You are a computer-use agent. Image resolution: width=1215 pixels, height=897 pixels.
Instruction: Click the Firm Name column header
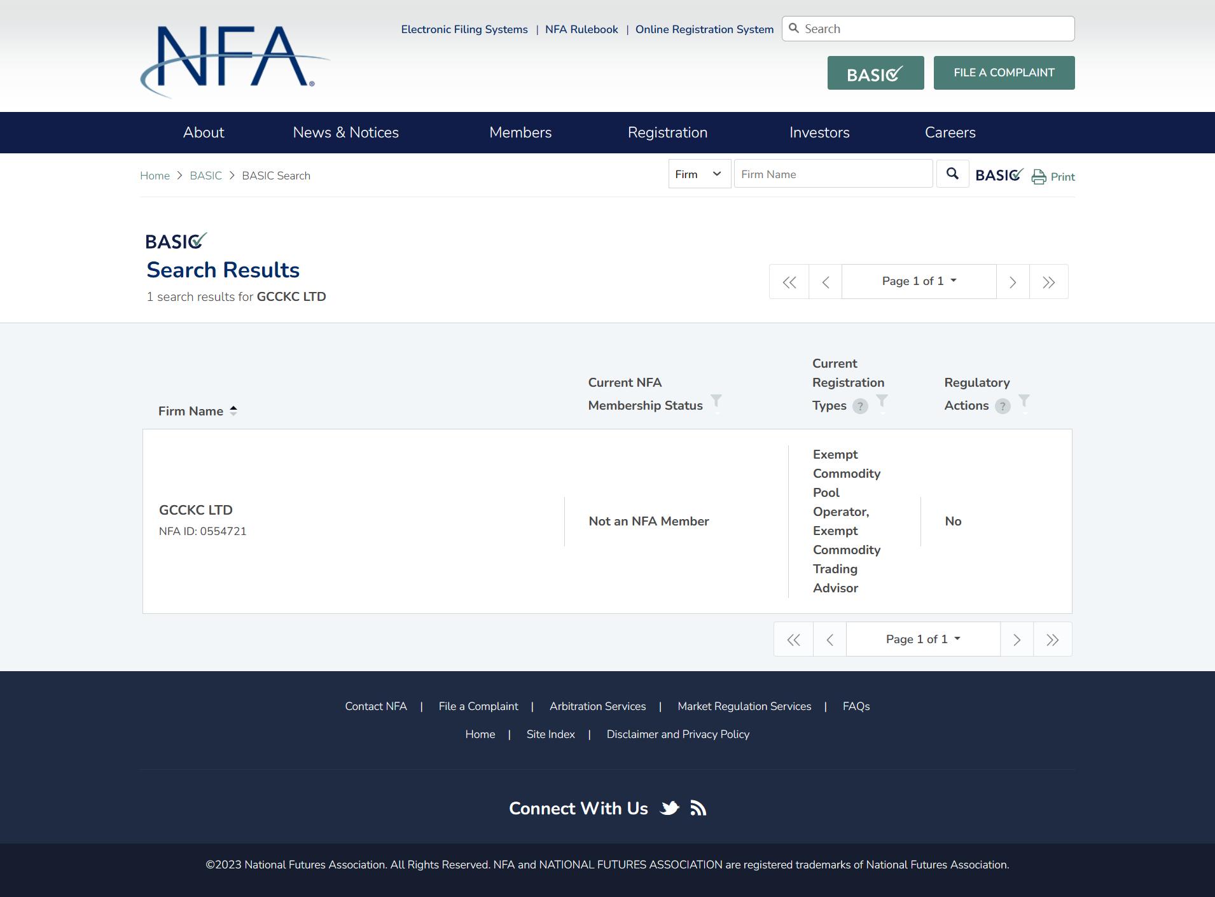tap(191, 411)
